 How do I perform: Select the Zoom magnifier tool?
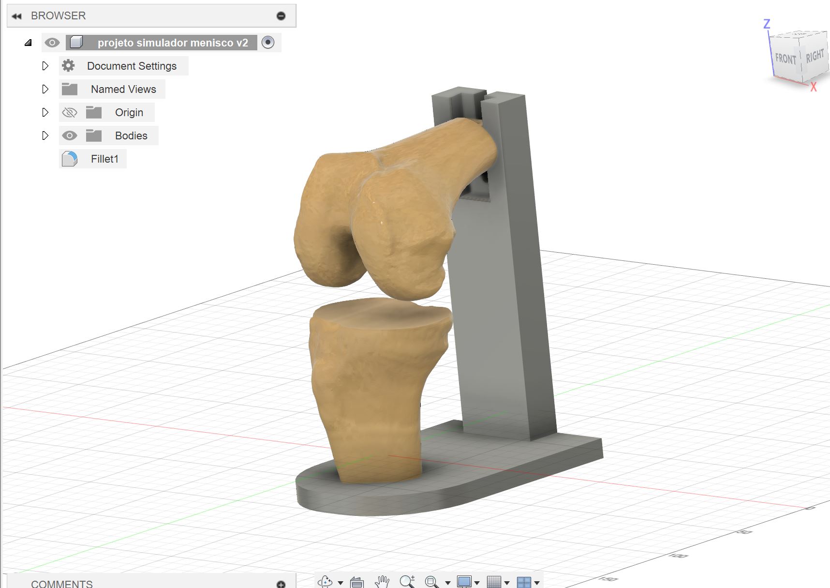pyautogui.click(x=407, y=582)
